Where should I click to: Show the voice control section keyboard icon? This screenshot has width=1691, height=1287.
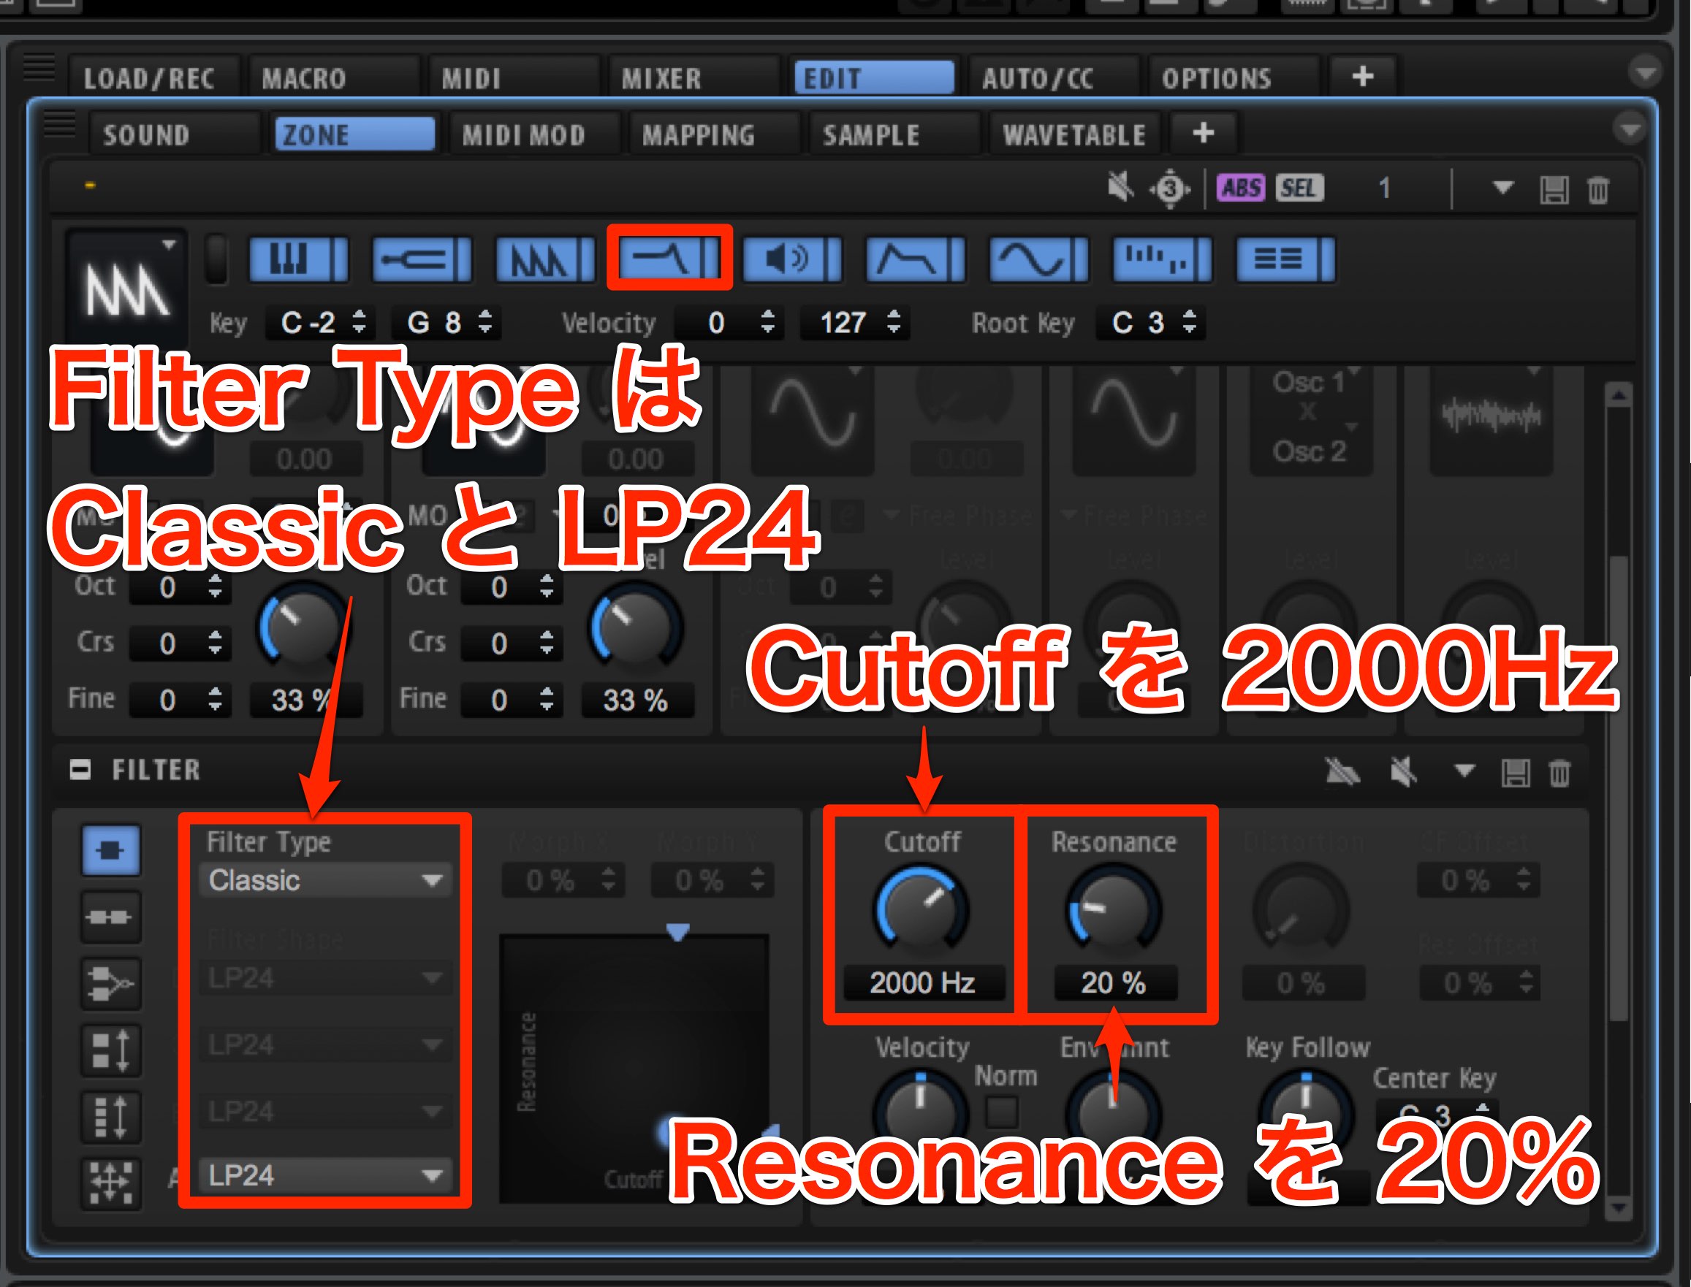tap(298, 260)
